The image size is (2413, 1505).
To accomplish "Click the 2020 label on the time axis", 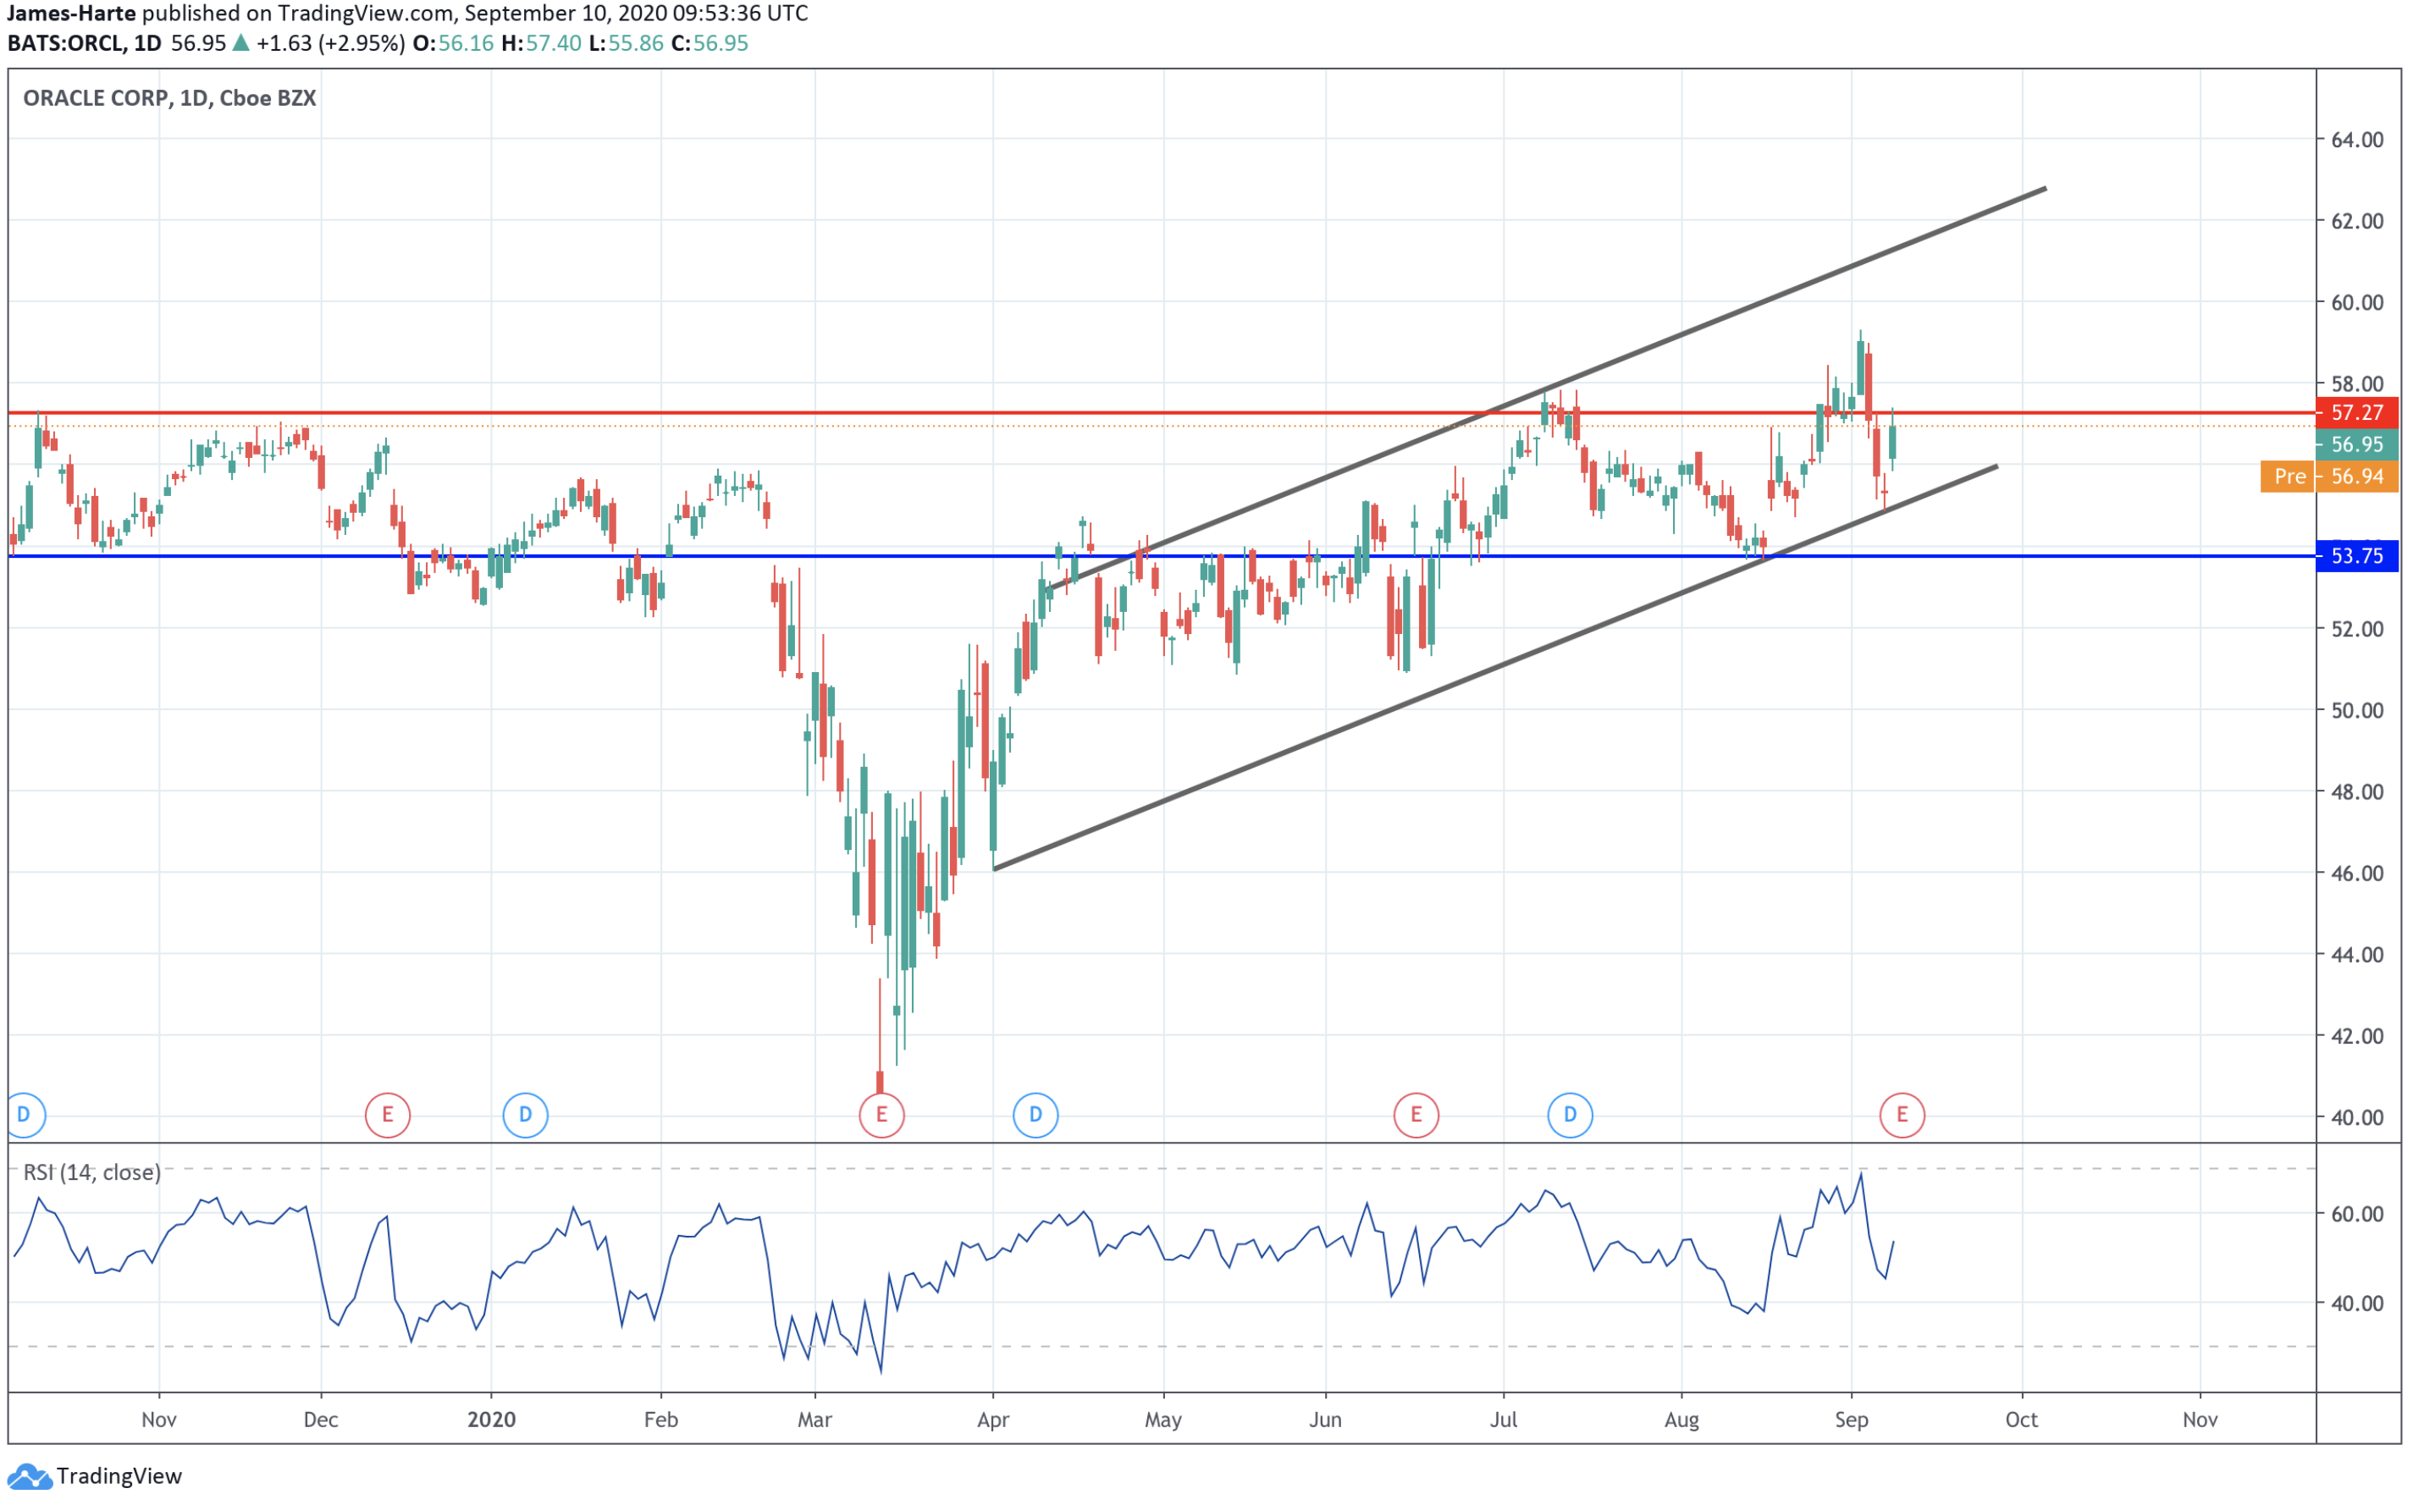I will coord(491,1420).
